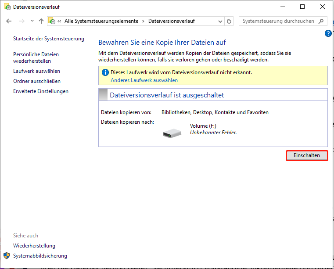Open the recent locations dropdown chevron
This screenshot has width=334, height=269.
click(x=32, y=21)
